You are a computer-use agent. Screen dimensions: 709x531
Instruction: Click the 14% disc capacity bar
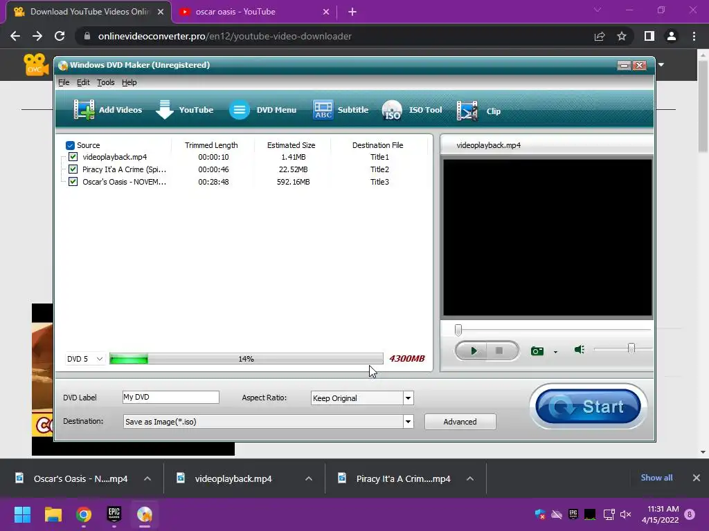click(246, 359)
